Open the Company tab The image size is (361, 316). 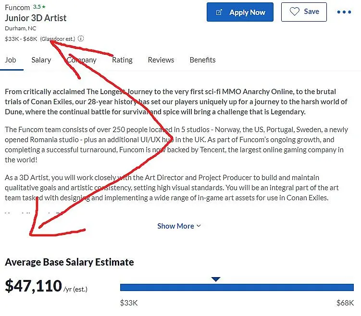pyautogui.click(x=82, y=60)
